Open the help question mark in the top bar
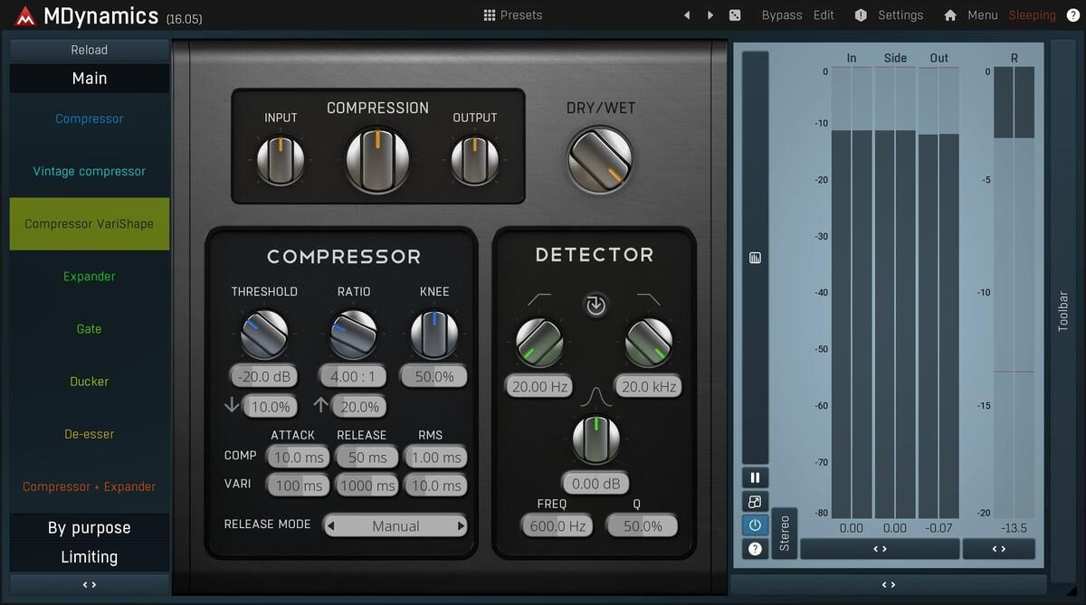The image size is (1086, 605). (1072, 15)
